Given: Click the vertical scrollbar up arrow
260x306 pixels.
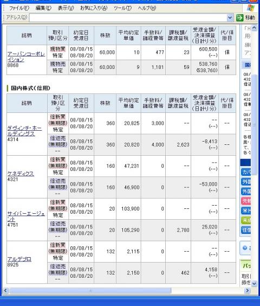Looking at the screenshot, I should click(x=254, y=28).
